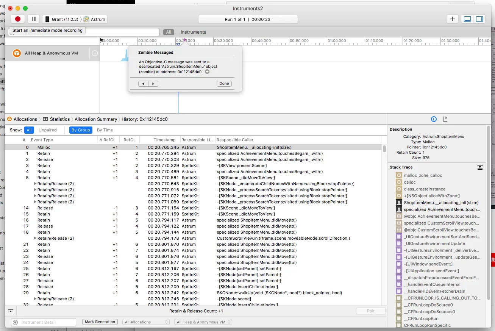
Task: Open the Allocations breadcrumb menu
Action: click(x=22, y=119)
